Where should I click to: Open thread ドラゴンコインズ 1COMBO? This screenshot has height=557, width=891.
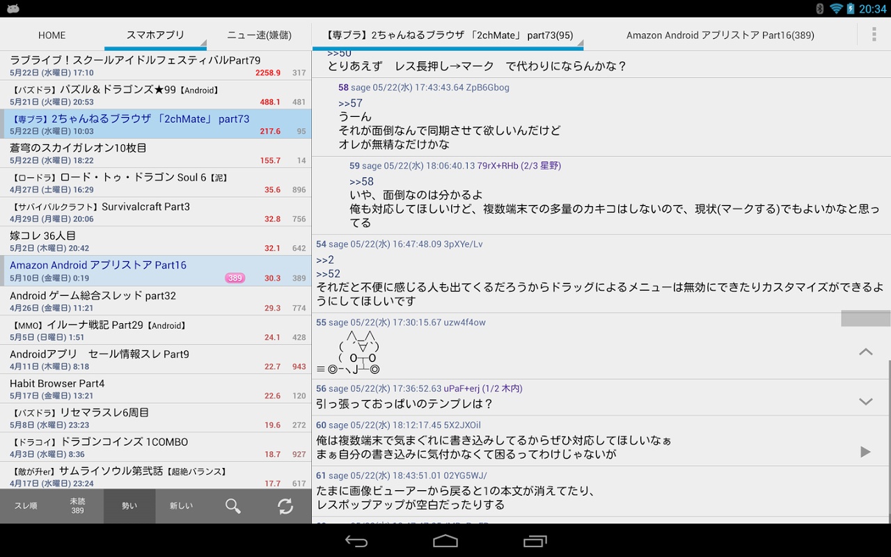pos(155,447)
